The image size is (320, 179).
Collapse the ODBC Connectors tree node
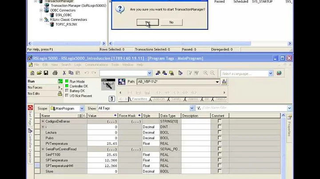pos(41,10)
